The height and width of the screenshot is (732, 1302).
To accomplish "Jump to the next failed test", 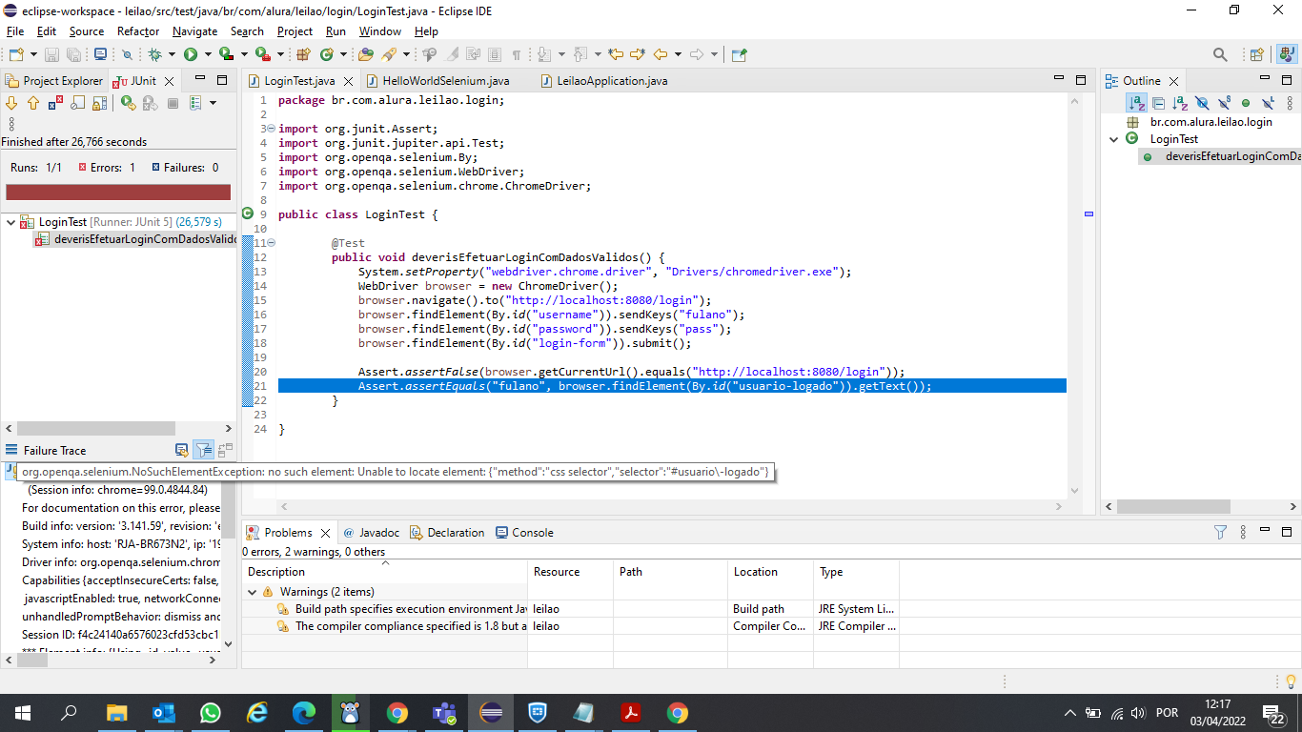I will 12,103.
